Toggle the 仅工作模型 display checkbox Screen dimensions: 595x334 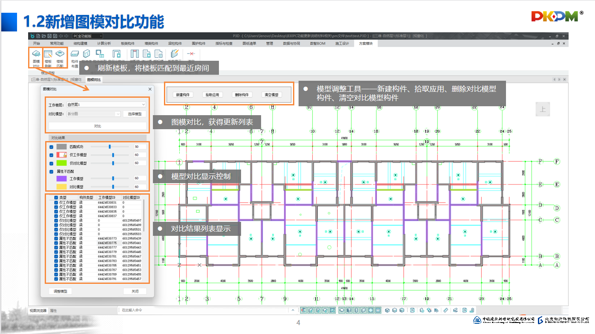52,155
